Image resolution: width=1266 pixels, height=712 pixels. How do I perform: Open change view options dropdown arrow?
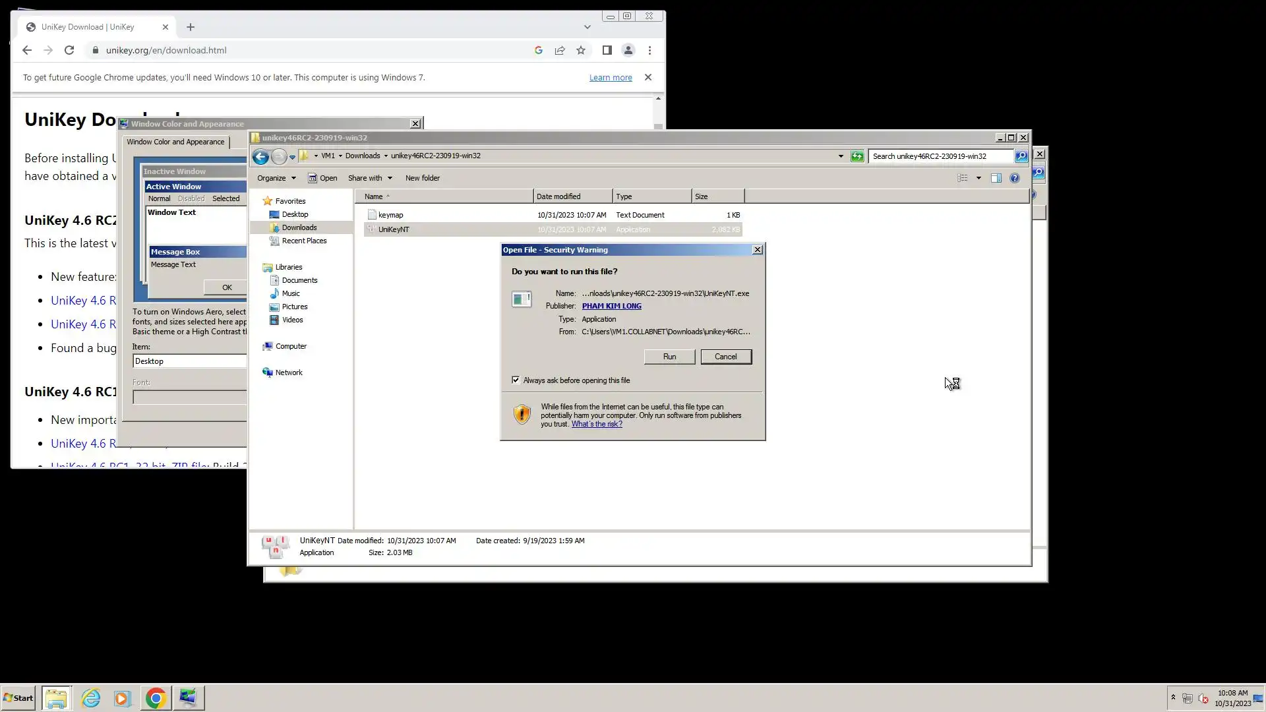(979, 178)
